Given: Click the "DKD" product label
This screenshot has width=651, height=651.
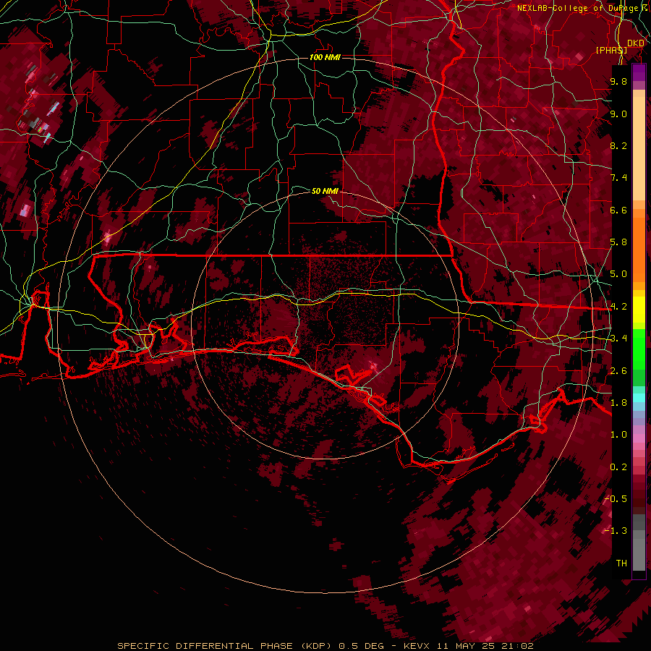Looking at the screenshot, I should pos(635,43).
